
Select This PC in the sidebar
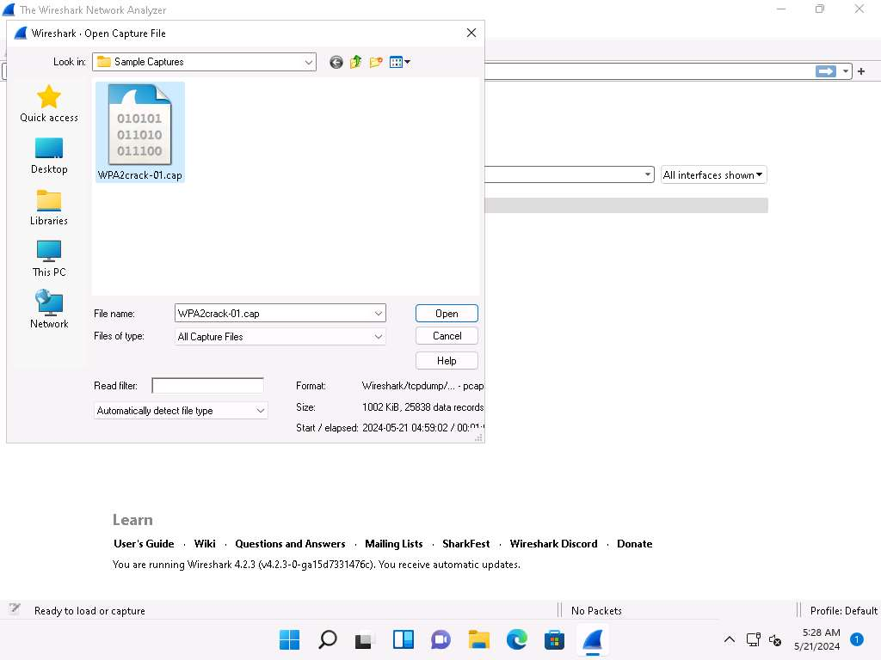[x=49, y=259]
